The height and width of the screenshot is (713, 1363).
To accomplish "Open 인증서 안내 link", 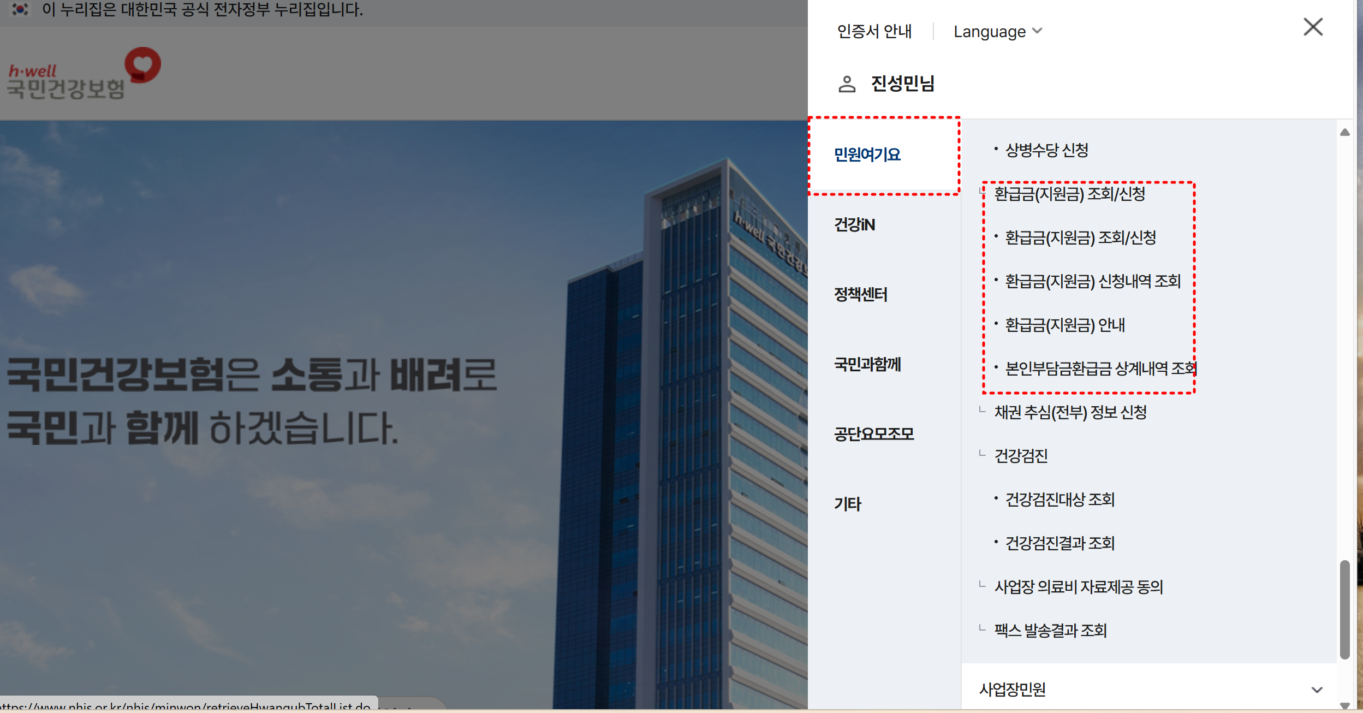I will click(x=874, y=32).
